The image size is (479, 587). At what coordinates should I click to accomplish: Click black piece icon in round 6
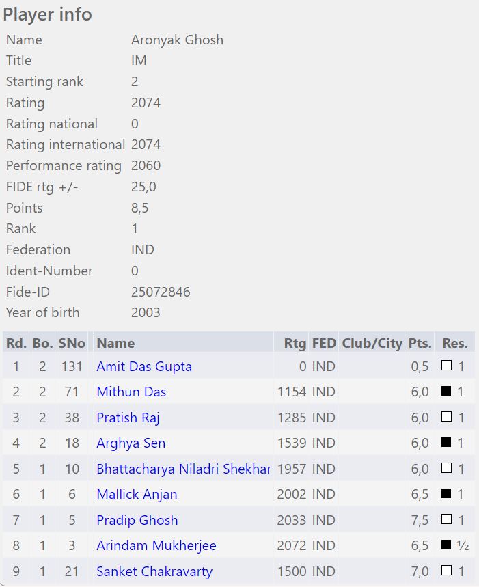pyautogui.click(x=447, y=495)
